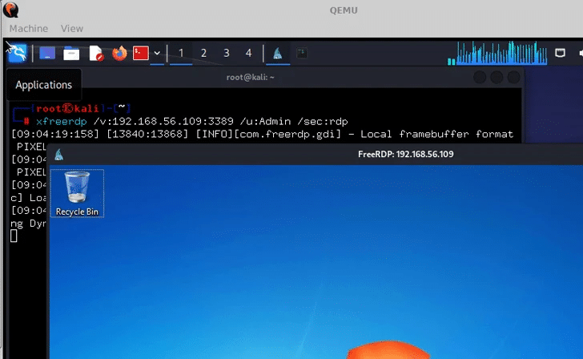Maximize the root@kali terminal window
This screenshot has width=583, height=359.
tap(497, 78)
